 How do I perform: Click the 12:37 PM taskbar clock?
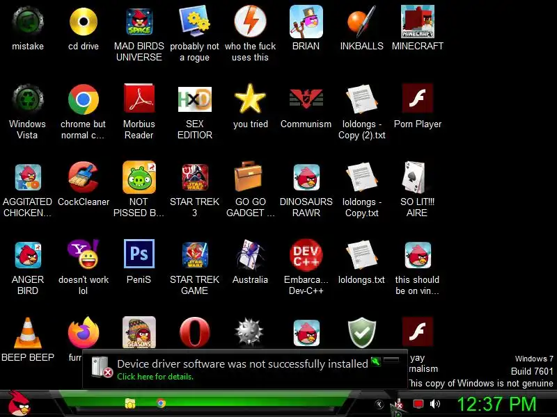(496, 404)
